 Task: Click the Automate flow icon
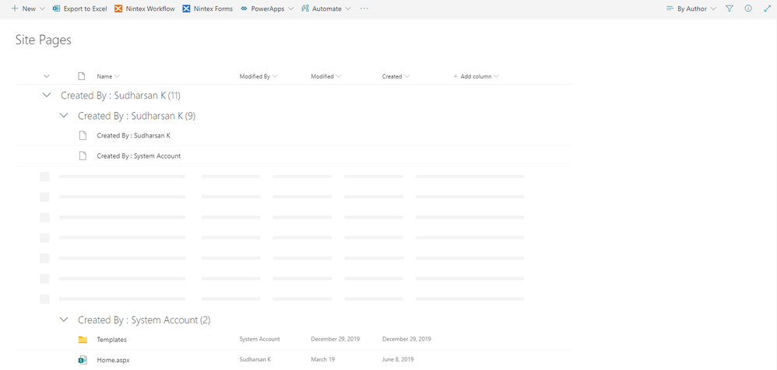(304, 9)
